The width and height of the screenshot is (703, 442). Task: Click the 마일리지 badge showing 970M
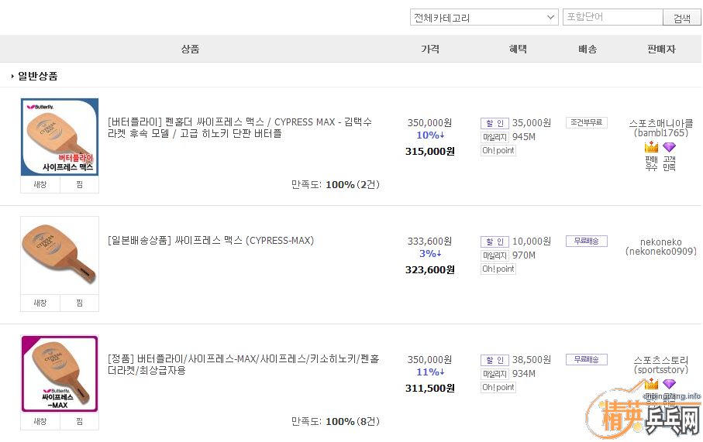(495, 255)
